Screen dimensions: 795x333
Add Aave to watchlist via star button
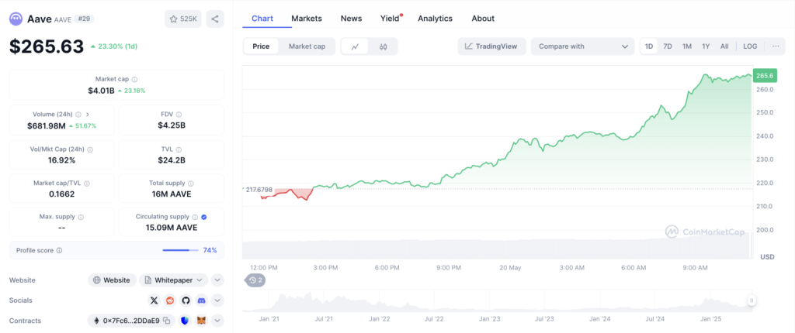tap(183, 19)
